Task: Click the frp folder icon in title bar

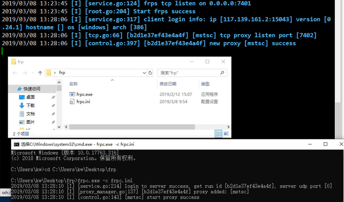Action: click(x=14, y=62)
